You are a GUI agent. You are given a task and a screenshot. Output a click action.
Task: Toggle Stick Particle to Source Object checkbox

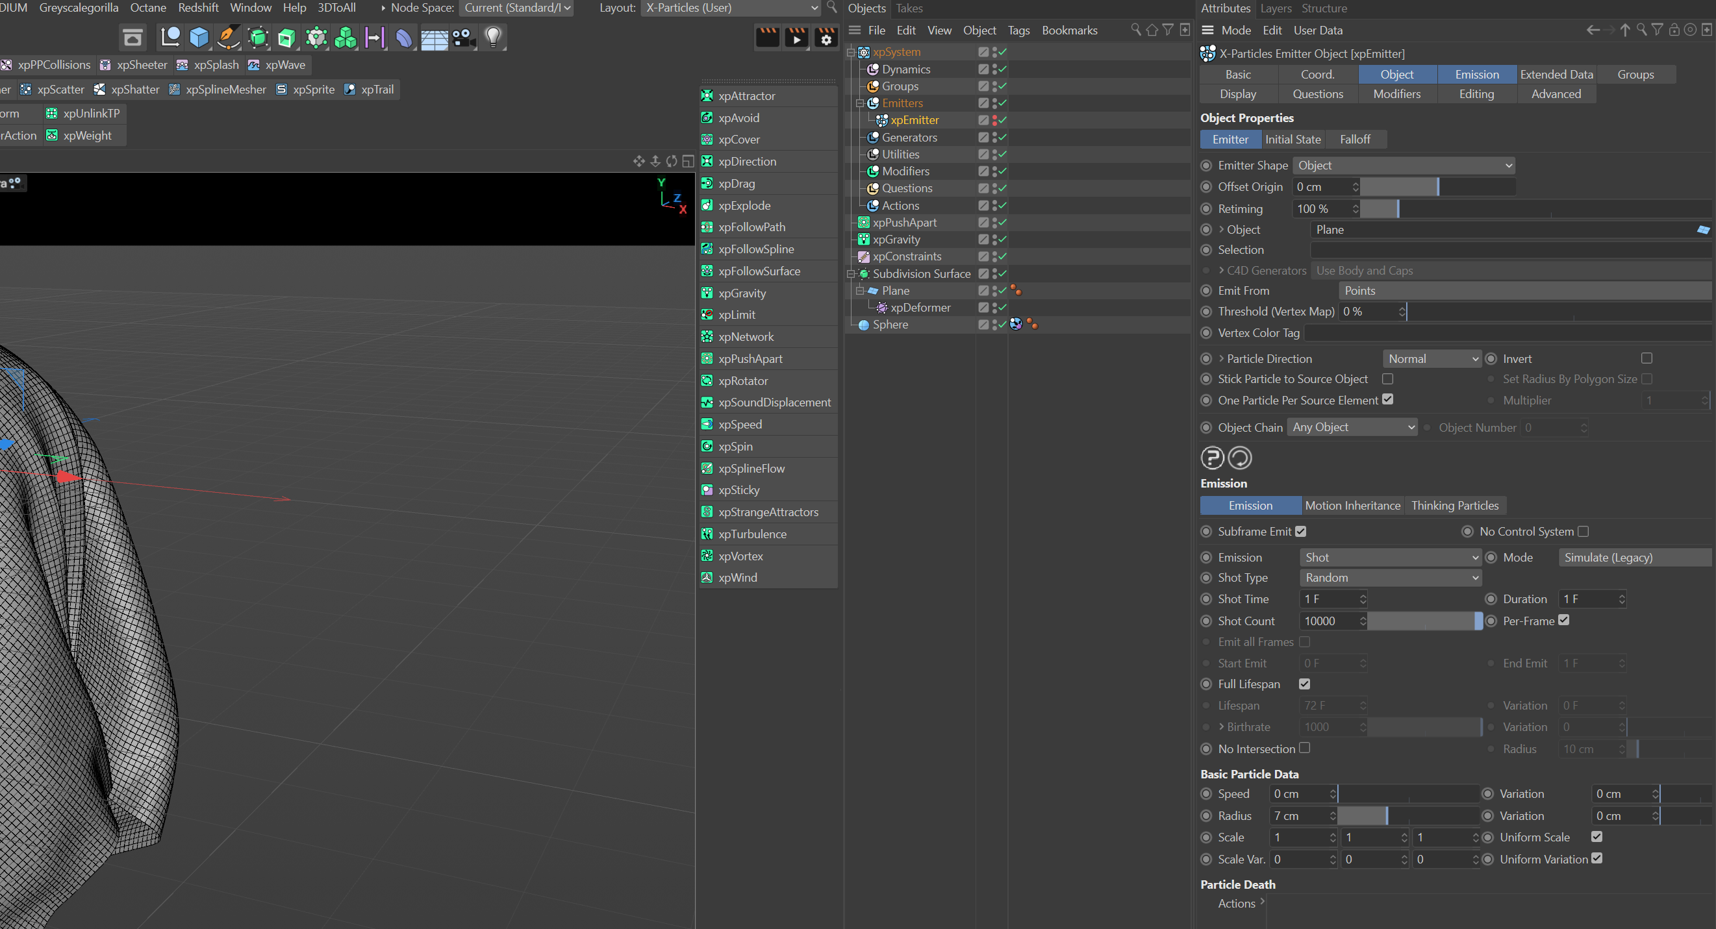[1387, 378]
